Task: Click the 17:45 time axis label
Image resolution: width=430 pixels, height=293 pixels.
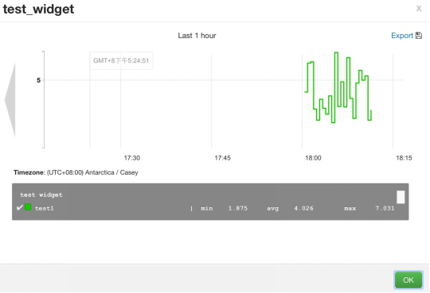Action: 222,158
